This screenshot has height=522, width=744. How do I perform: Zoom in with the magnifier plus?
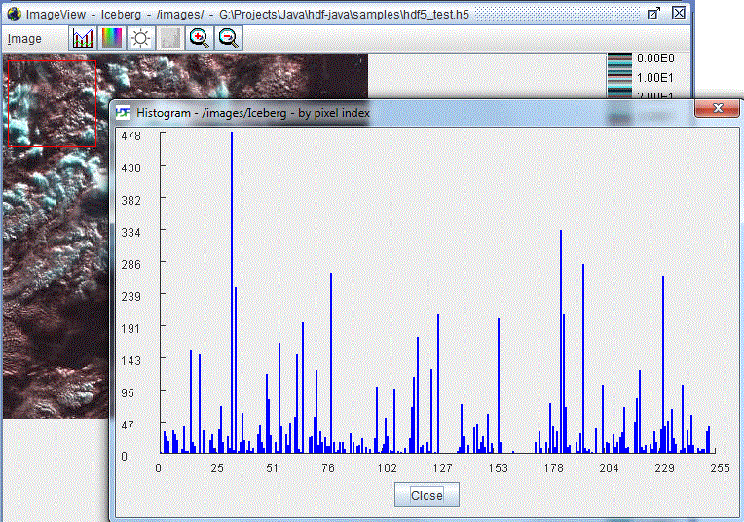[200, 38]
